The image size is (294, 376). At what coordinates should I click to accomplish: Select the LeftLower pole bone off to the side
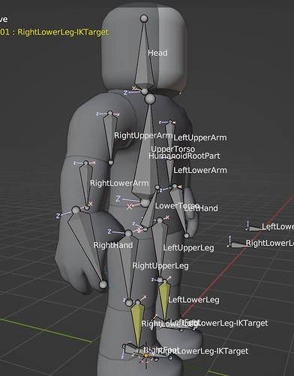click(x=256, y=229)
